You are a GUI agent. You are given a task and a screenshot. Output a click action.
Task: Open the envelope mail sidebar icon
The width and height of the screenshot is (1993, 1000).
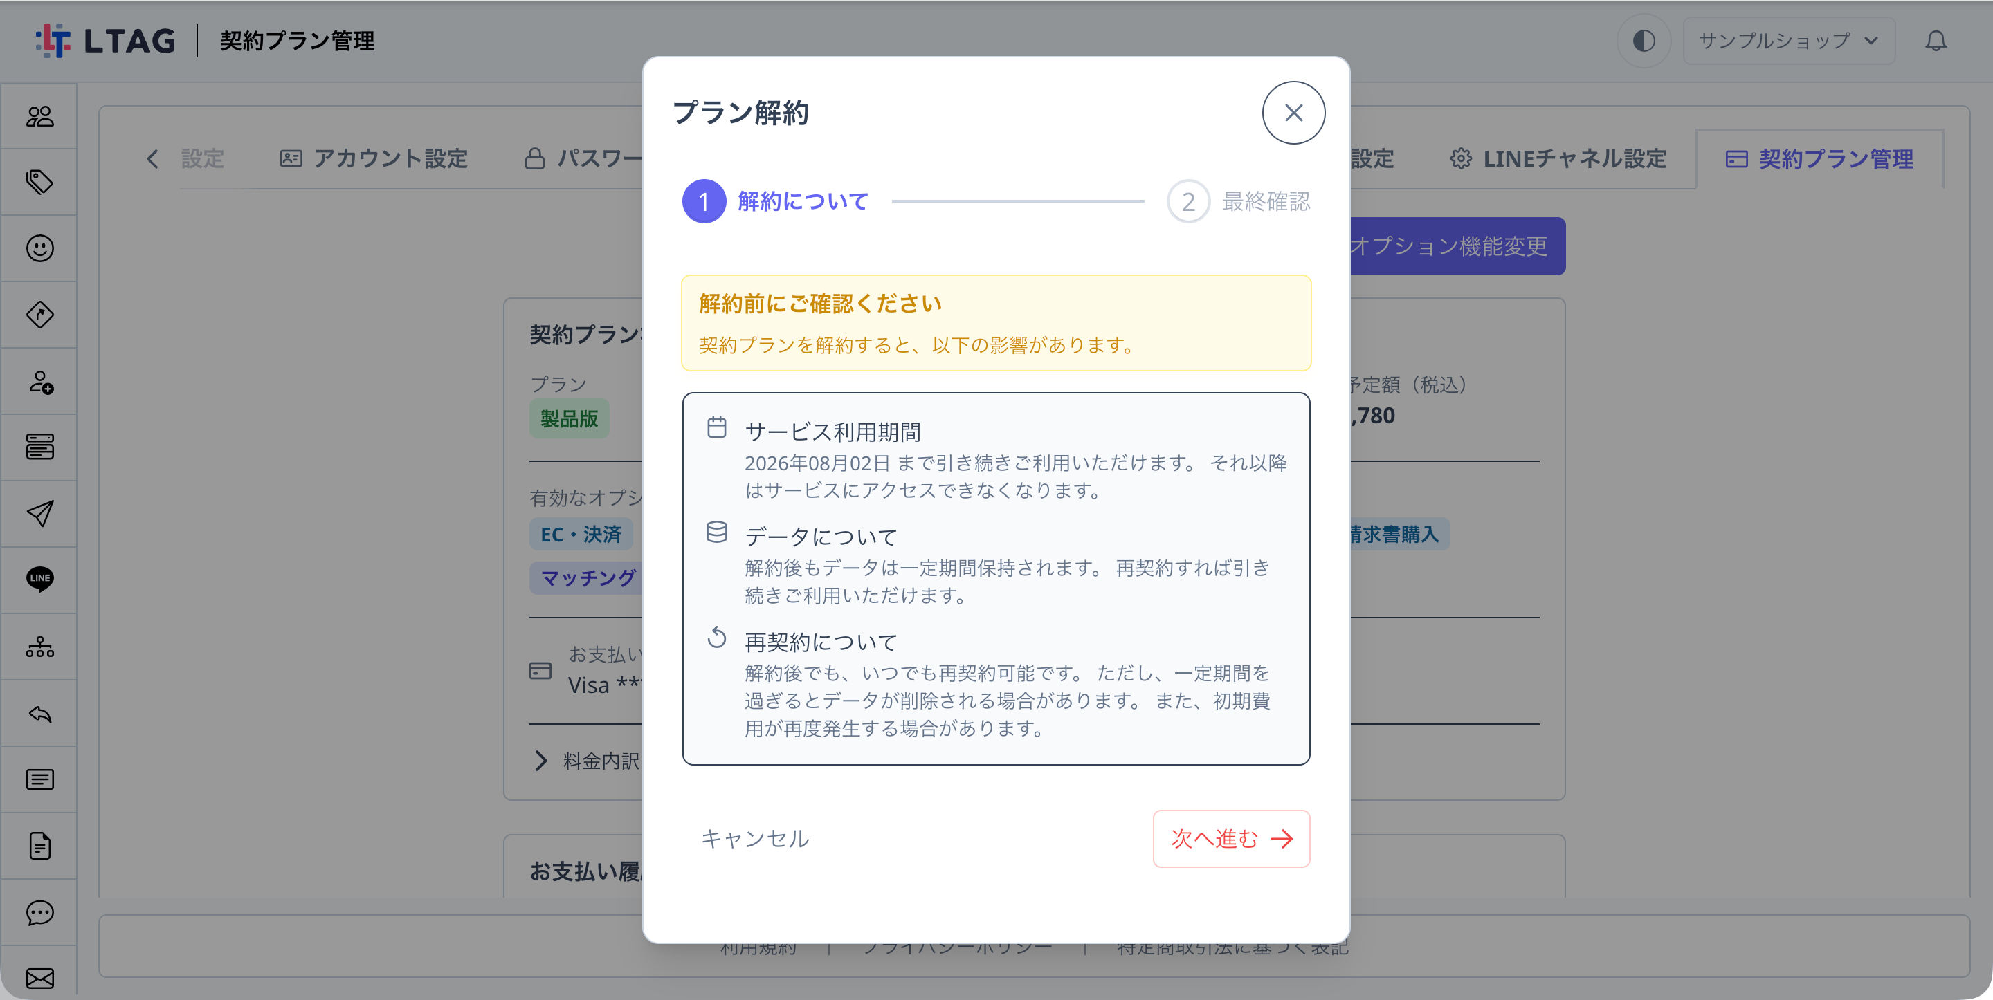point(39,979)
